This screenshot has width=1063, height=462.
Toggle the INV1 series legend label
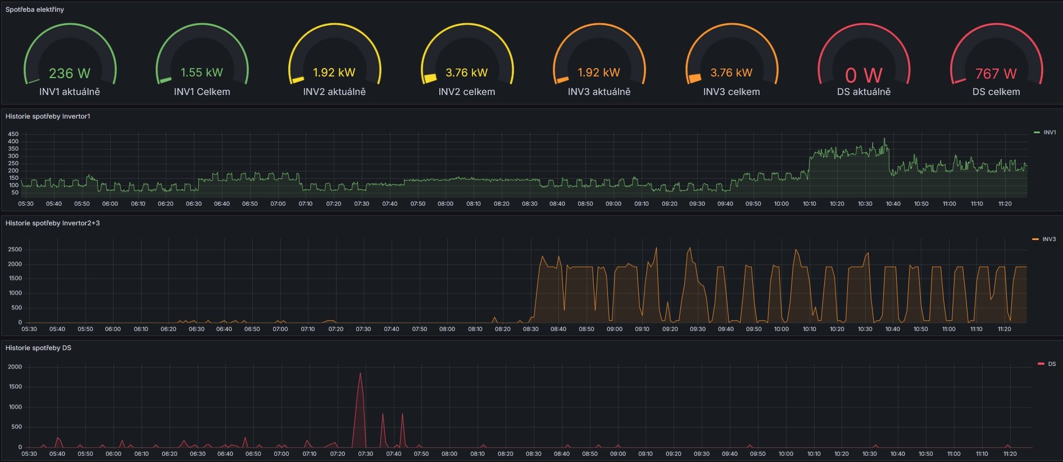1050,133
